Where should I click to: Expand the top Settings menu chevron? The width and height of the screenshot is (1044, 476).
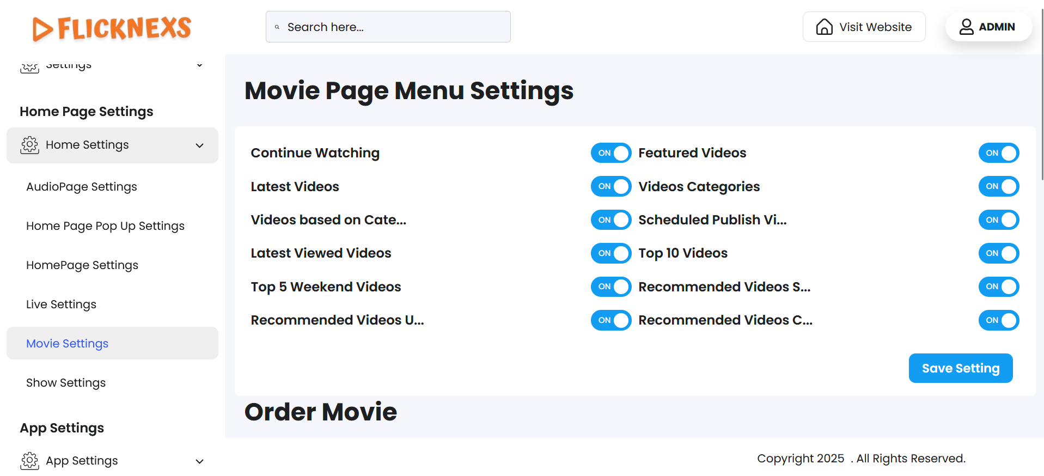coord(200,65)
